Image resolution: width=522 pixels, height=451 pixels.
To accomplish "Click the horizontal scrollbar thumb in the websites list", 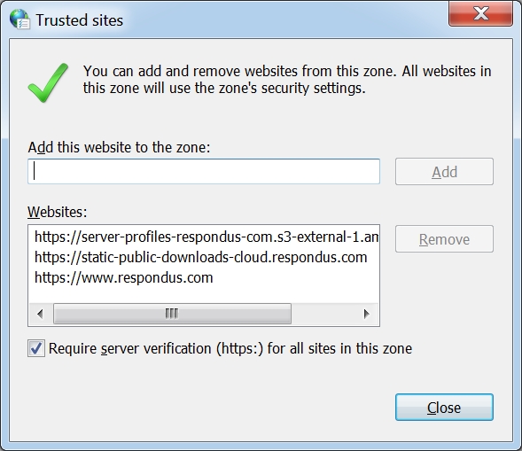I will (x=172, y=314).
